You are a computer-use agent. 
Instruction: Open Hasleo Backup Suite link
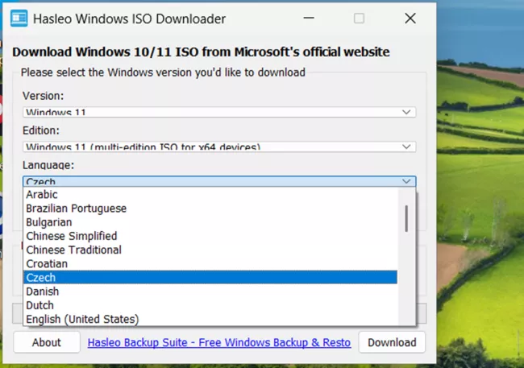pyautogui.click(x=219, y=342)
